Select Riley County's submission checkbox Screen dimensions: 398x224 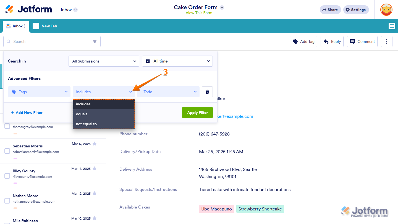point(7,176)
